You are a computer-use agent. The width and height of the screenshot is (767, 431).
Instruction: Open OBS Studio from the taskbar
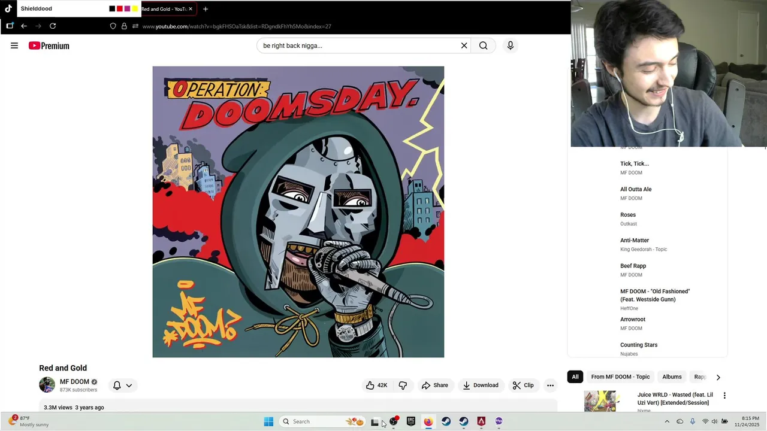(x=393, y=421)
